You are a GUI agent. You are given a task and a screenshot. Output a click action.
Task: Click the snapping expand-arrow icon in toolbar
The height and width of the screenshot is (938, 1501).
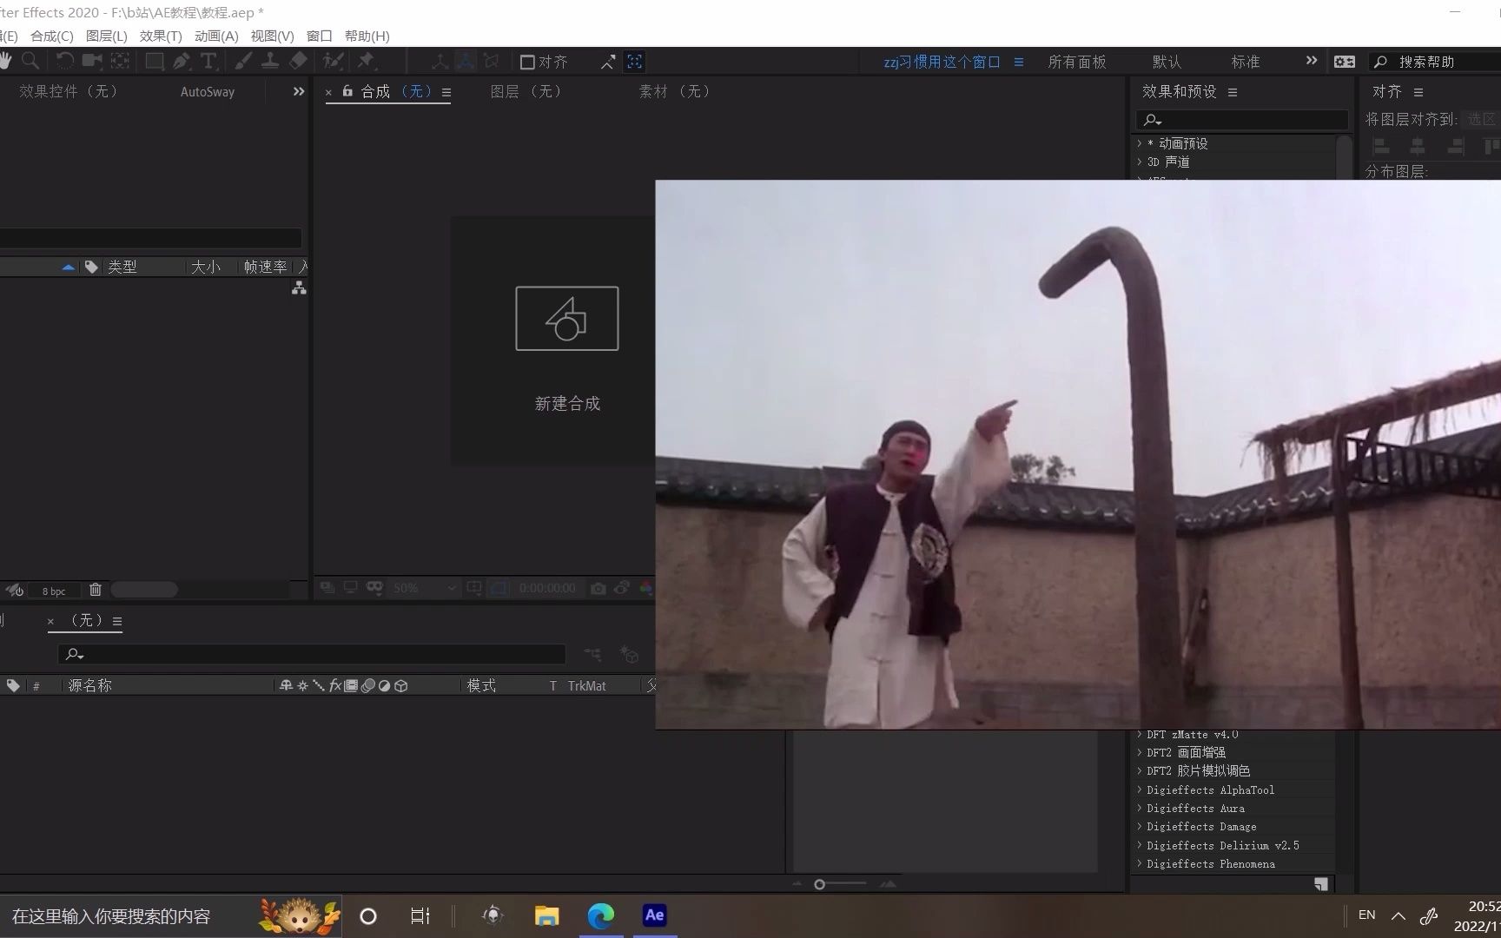point(608,62)
